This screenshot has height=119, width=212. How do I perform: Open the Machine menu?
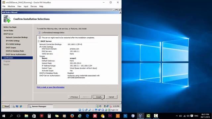[11, 6]
